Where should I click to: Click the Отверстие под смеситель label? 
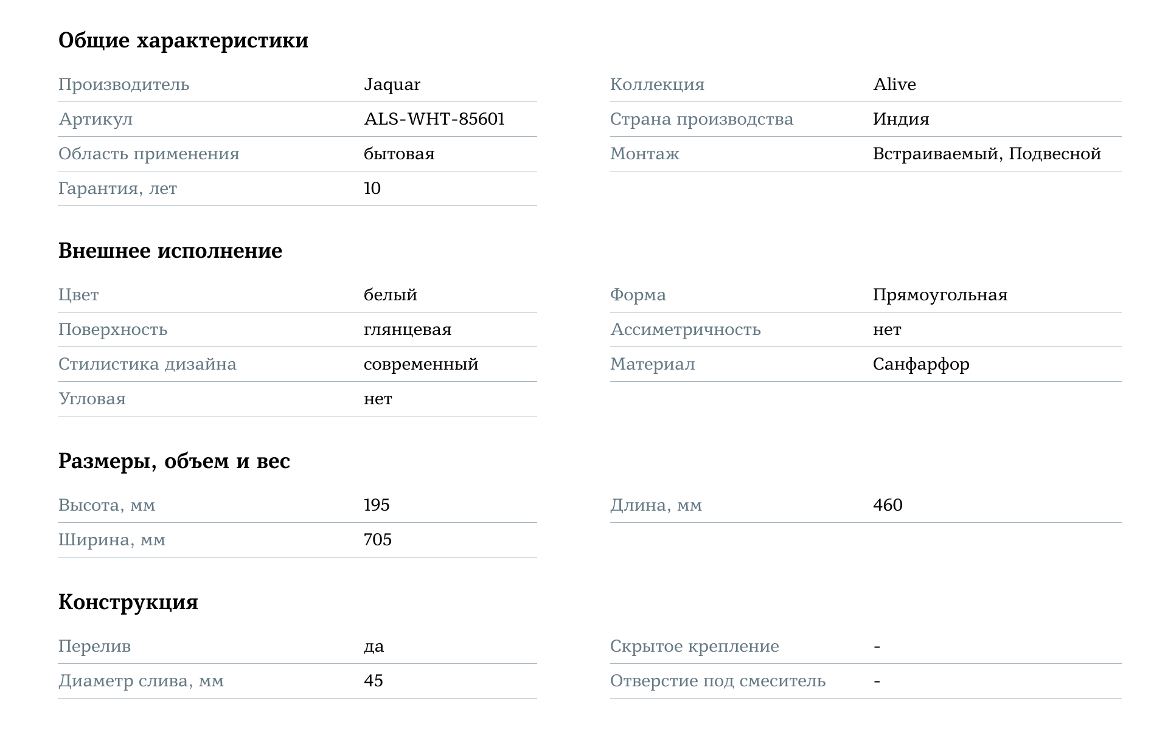(718, 681)
